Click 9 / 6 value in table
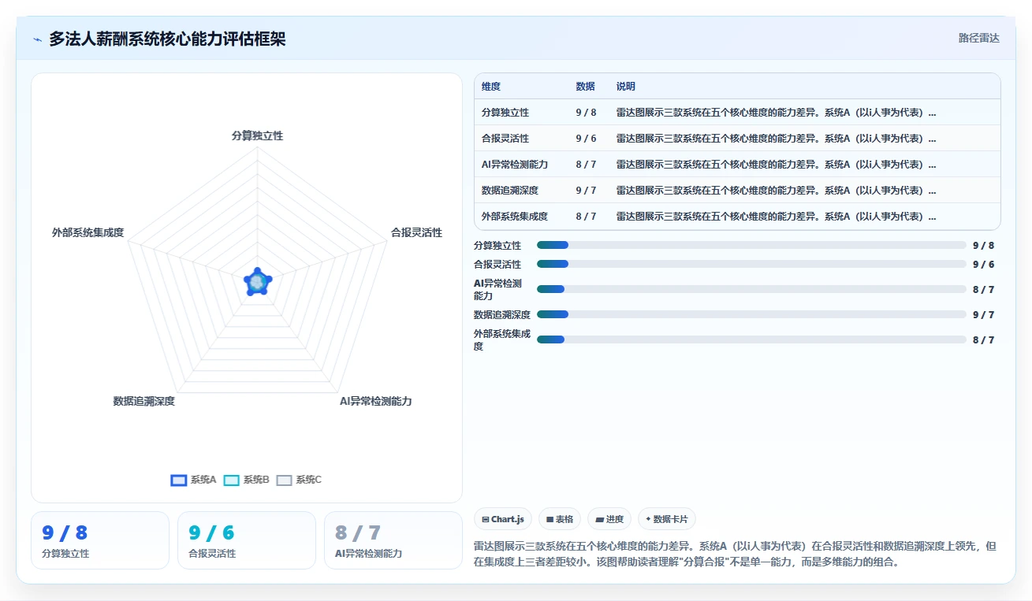Image resolution: width=1032 pixels, height=601 pixels. click(x=587, y=139)
